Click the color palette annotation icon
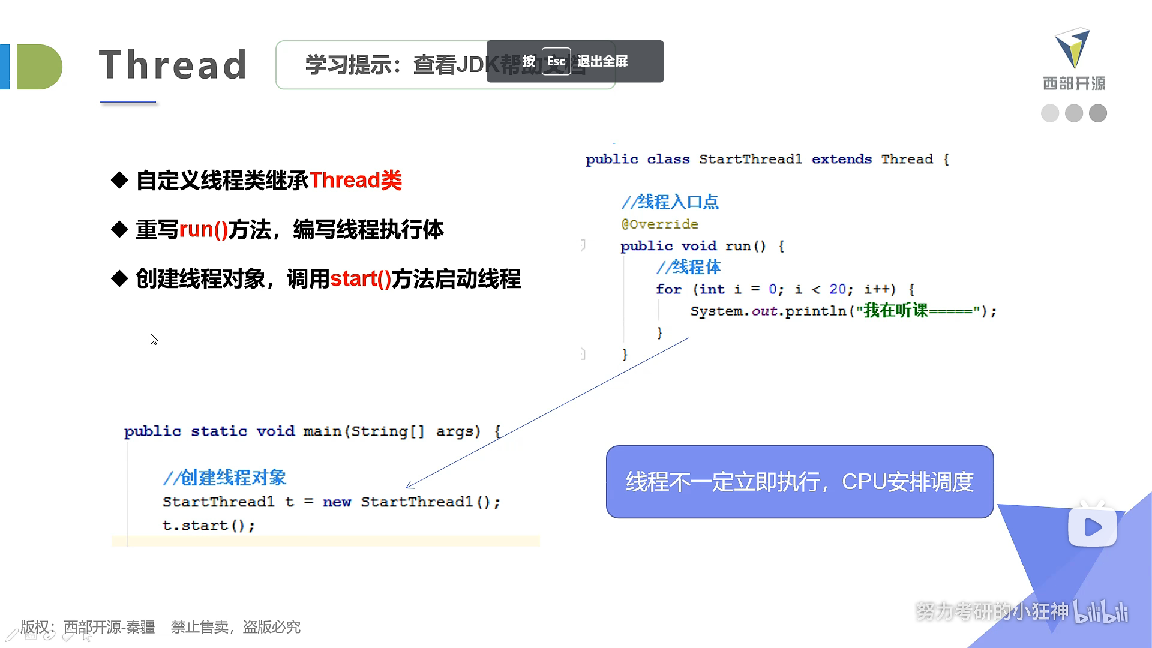 point(49,635)
